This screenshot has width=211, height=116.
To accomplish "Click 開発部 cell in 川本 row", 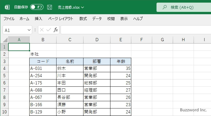I will click(97, 76).
